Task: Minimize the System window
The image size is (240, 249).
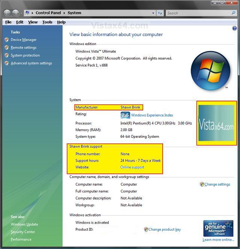Action: 215,3
